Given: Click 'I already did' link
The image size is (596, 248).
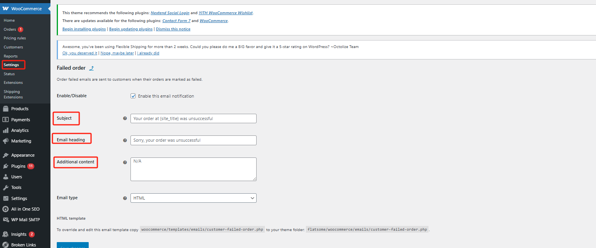Looking at the screenshot, I should [148, 53].
